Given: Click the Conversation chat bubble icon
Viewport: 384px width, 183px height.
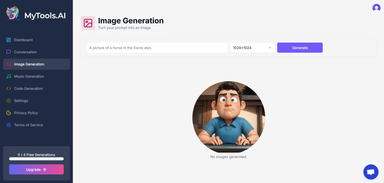Looking at the screenshot, I should [x=9, y=52].
